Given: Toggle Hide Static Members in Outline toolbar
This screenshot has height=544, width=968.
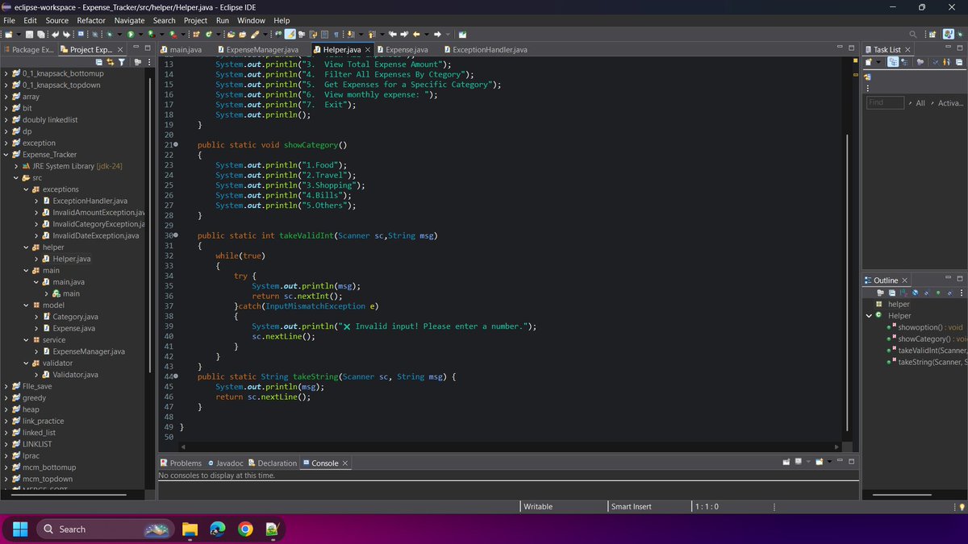Looking at the screenshot, I should coord(927,293).
